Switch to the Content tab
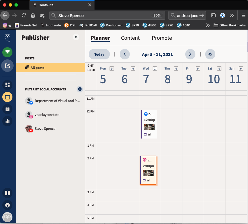Screen dimensions: 248x224 [x=130, y=38]
